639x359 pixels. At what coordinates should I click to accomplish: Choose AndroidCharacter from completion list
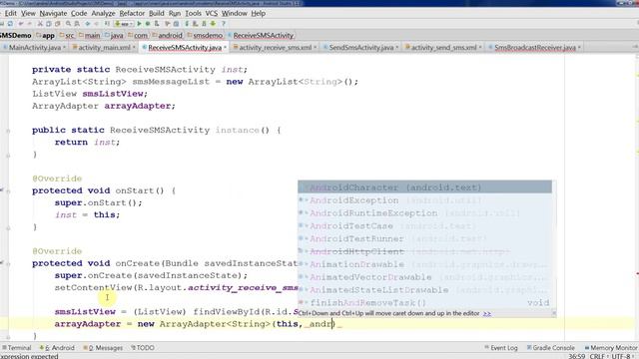click(424, 187)
